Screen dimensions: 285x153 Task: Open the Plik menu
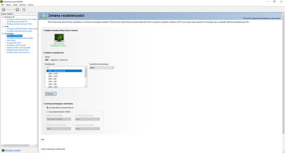pos(3,5)
